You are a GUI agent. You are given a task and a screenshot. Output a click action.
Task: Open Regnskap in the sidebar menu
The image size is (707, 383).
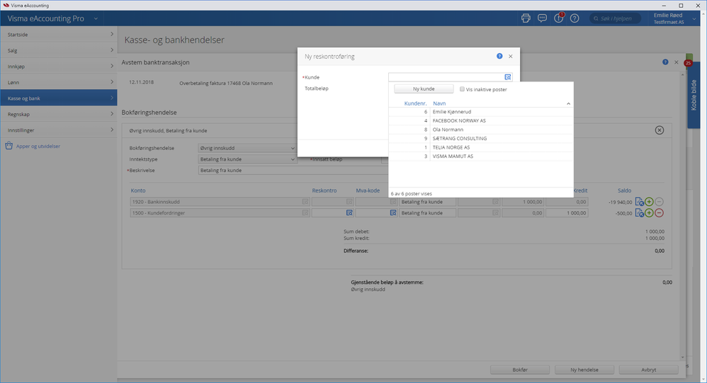(x=58, y=114)
